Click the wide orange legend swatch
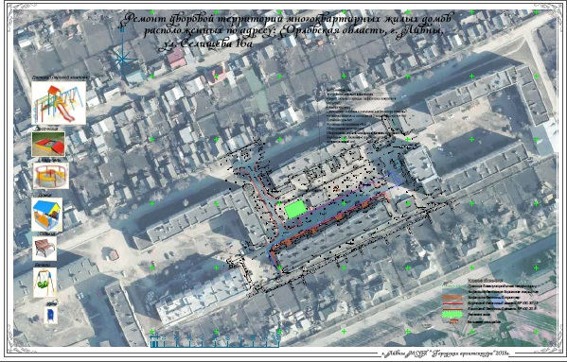 pyautogui.click(x=452, y=298)
